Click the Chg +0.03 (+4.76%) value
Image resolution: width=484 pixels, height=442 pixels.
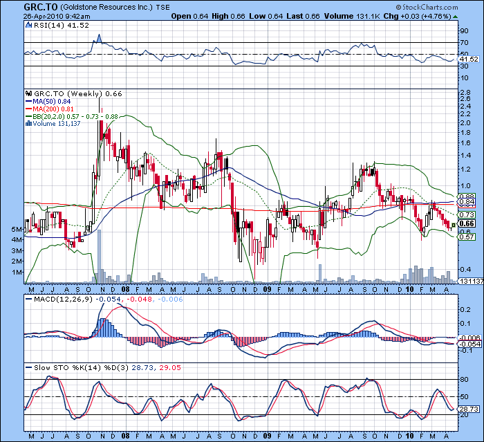(418, 16)
